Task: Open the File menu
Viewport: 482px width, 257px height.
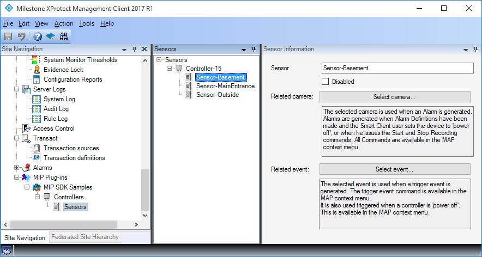Action: (8, 23)
